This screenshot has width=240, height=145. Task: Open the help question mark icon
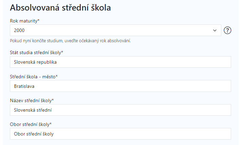click(x=227, y=30)
